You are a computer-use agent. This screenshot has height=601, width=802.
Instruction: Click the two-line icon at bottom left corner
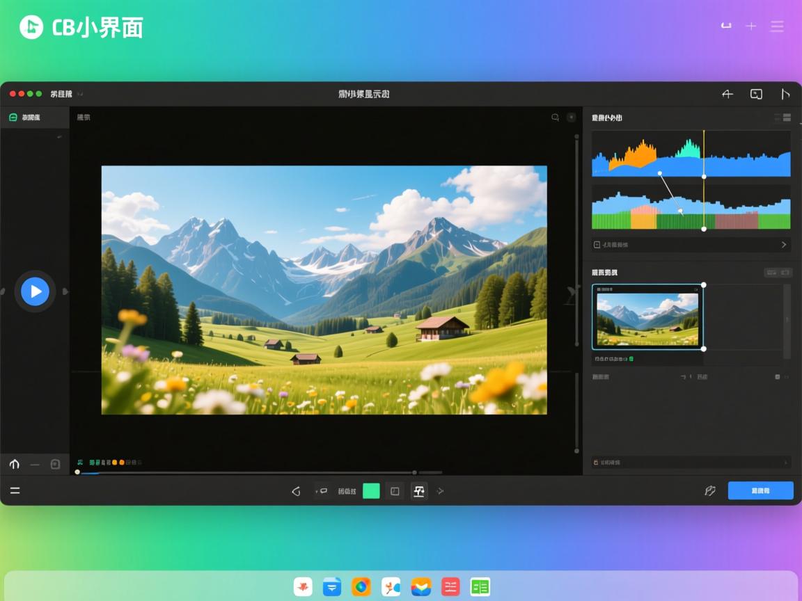(x=15, y=490)
